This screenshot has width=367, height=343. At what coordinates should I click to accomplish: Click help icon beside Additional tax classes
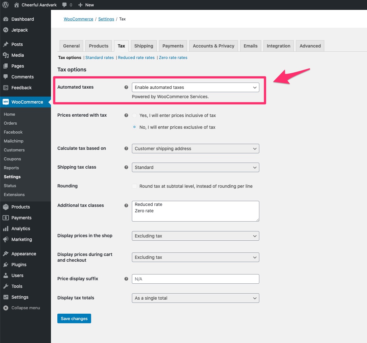coord(126,205)
